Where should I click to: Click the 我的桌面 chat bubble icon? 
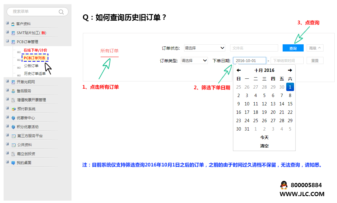pyautogui.click(x=13, y=163)
